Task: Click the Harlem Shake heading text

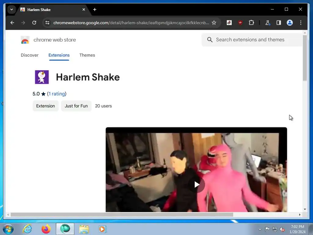Action: tap(88, 77)
